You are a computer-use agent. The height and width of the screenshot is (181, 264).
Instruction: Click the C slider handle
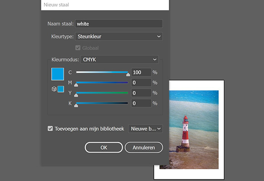tap(128, 75)
